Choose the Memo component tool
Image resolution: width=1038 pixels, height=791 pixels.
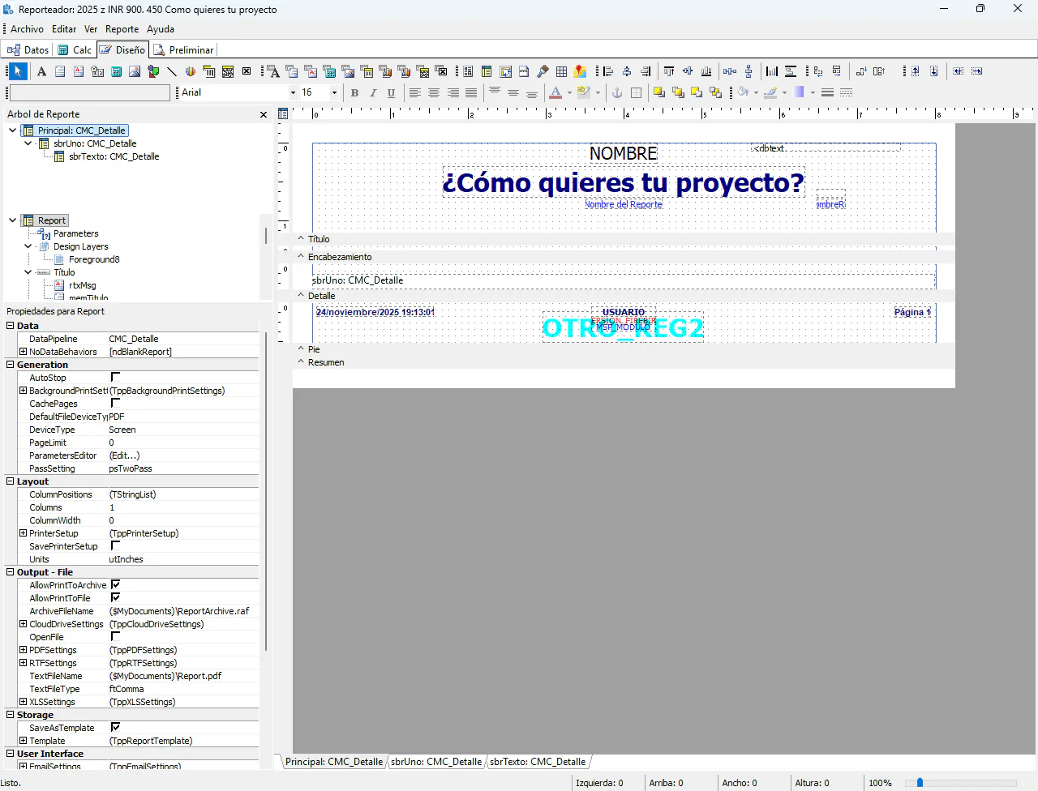coord(60,71)
